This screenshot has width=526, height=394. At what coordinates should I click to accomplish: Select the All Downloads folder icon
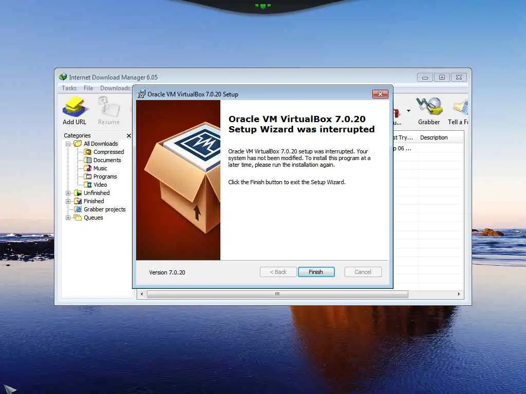78,144
